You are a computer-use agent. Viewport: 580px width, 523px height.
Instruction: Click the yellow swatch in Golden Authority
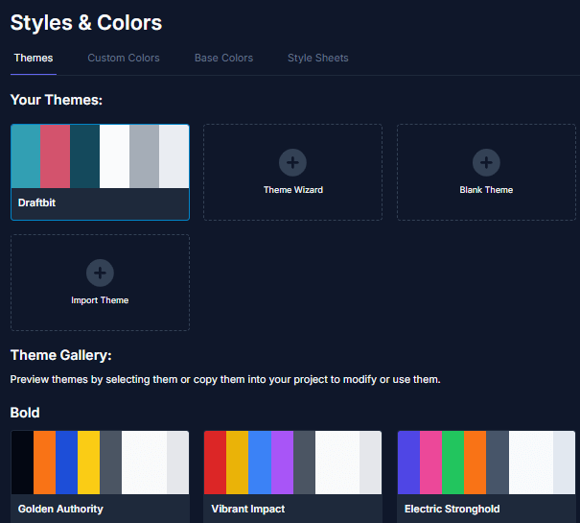click(88, 463)
